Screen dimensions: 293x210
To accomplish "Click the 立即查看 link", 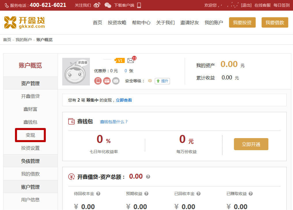I will pyautogui.click(x=124, y=100).
